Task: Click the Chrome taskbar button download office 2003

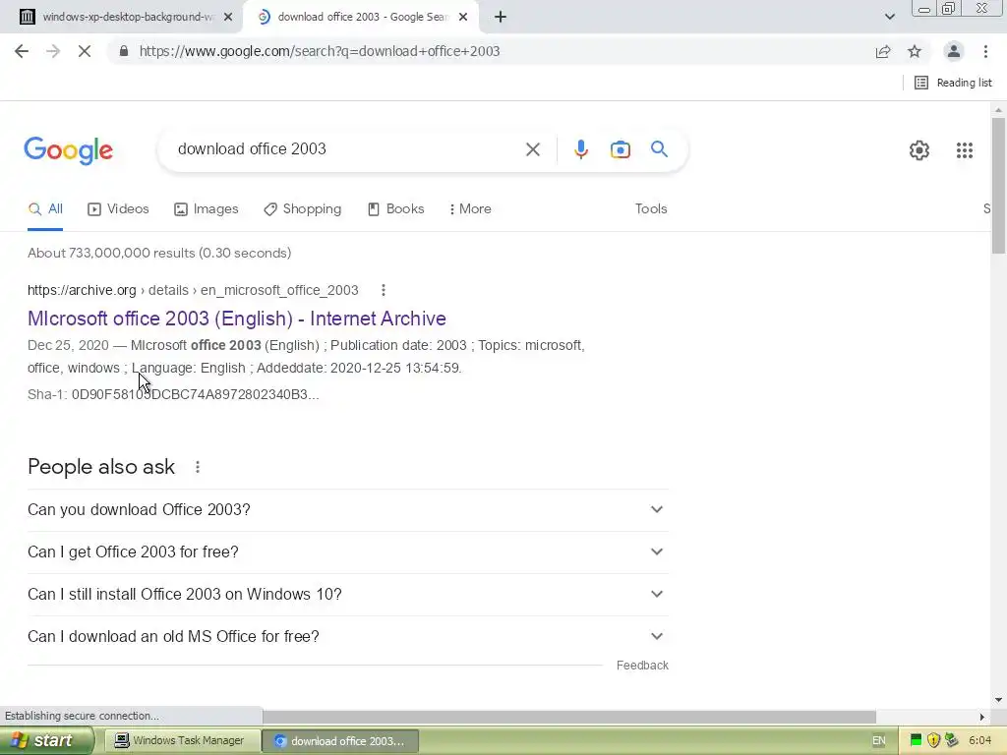Action: pyautogui.click(x=341, y=740)
